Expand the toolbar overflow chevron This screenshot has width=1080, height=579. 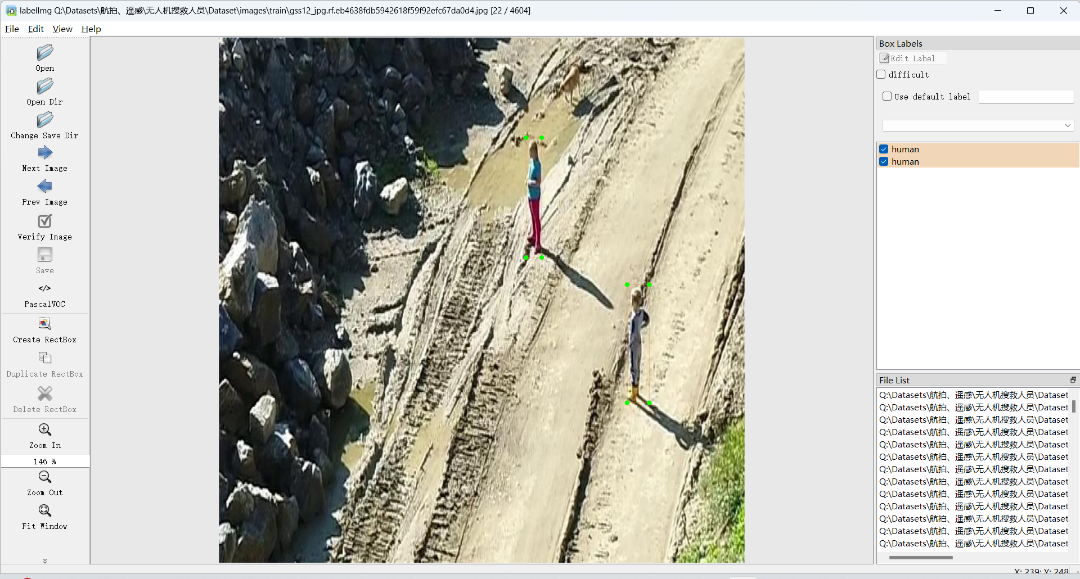click(x=45, y=560)
